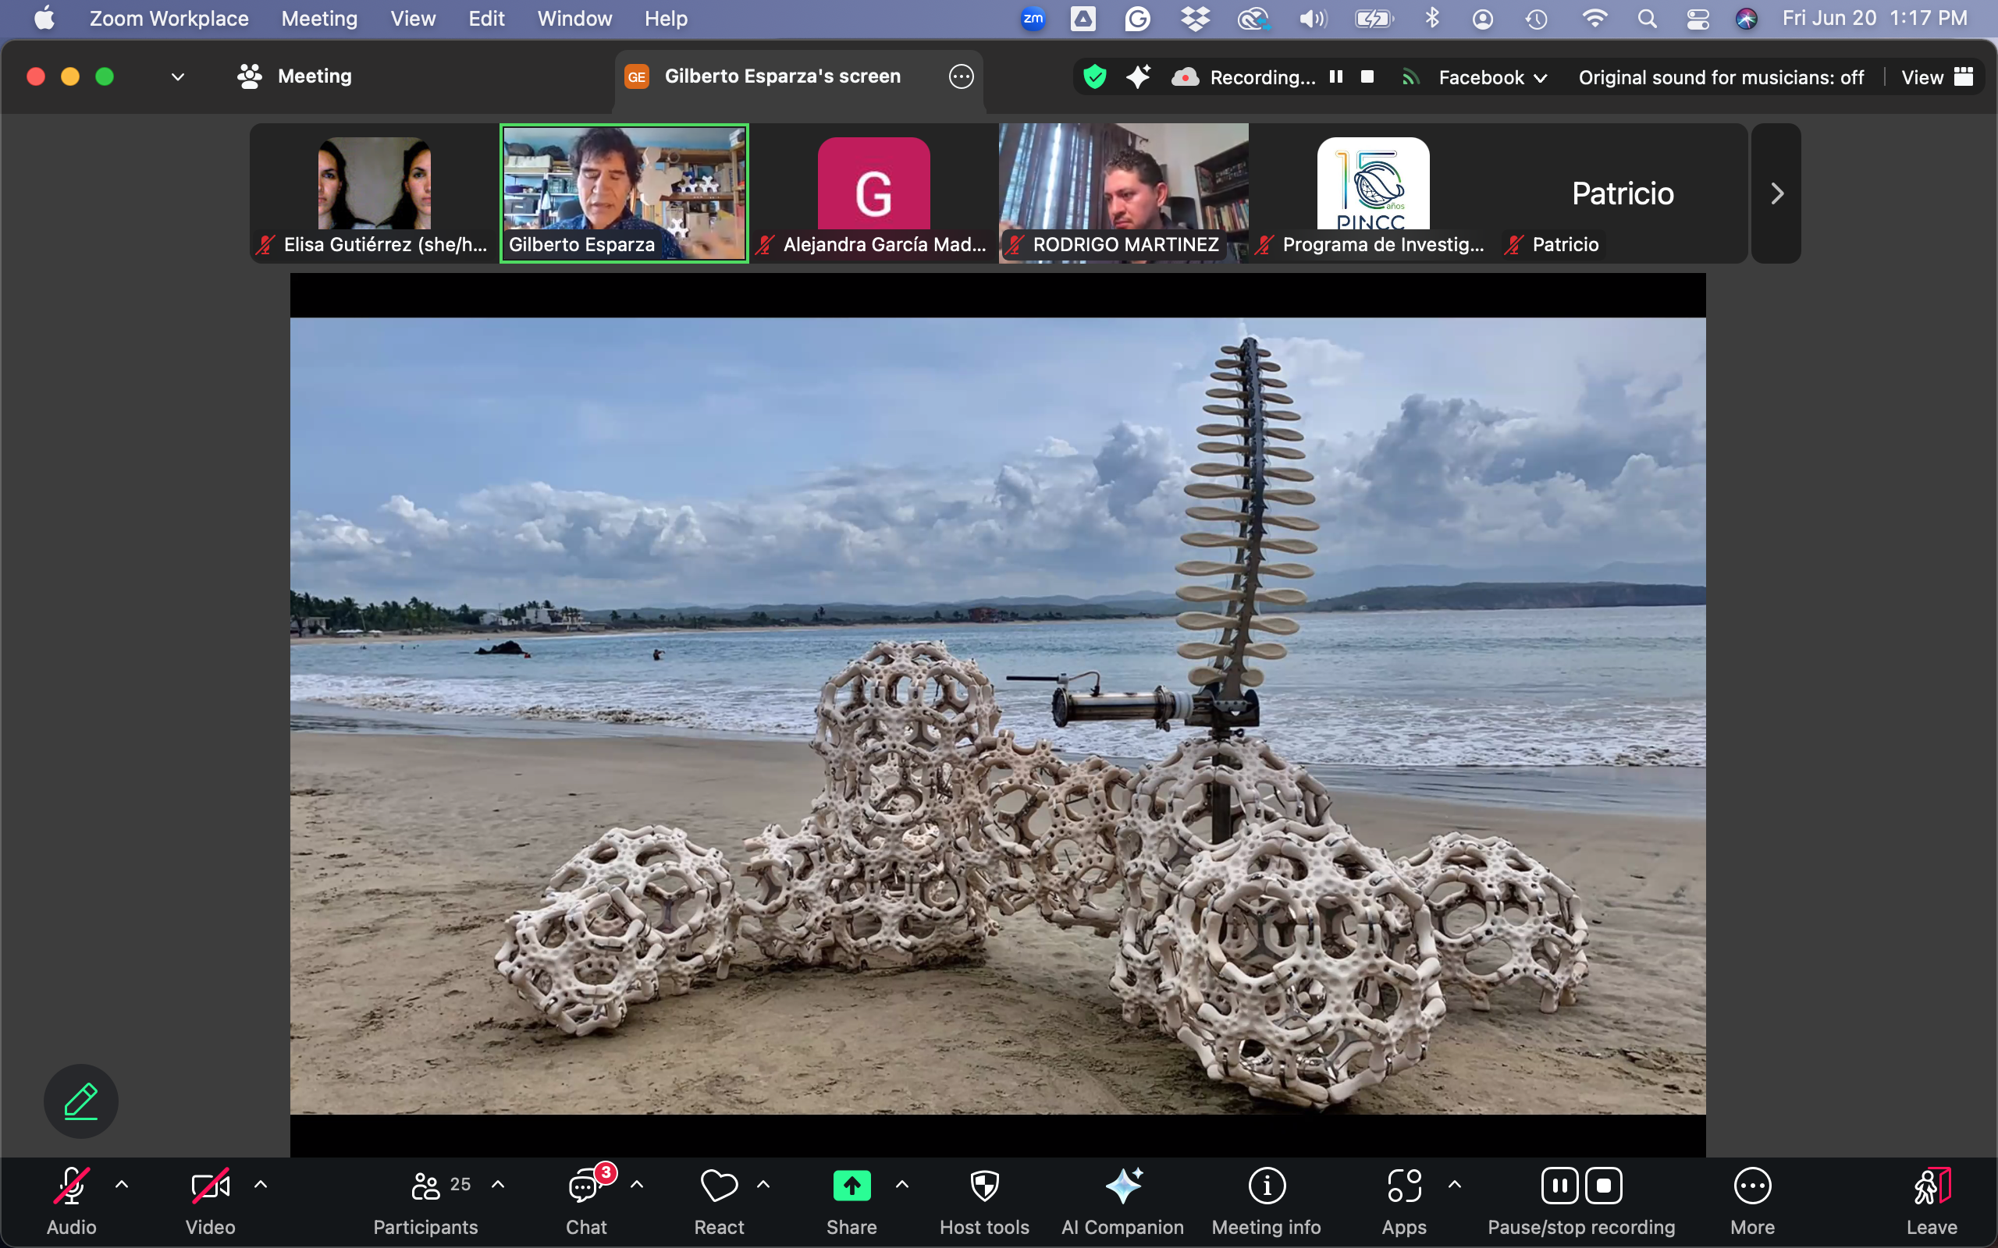The width and height of the screenshot is (1998, 1248).
Task: Unmute the microphone with Audio button
Action: pyautogui.click(x=72, y=1187)
